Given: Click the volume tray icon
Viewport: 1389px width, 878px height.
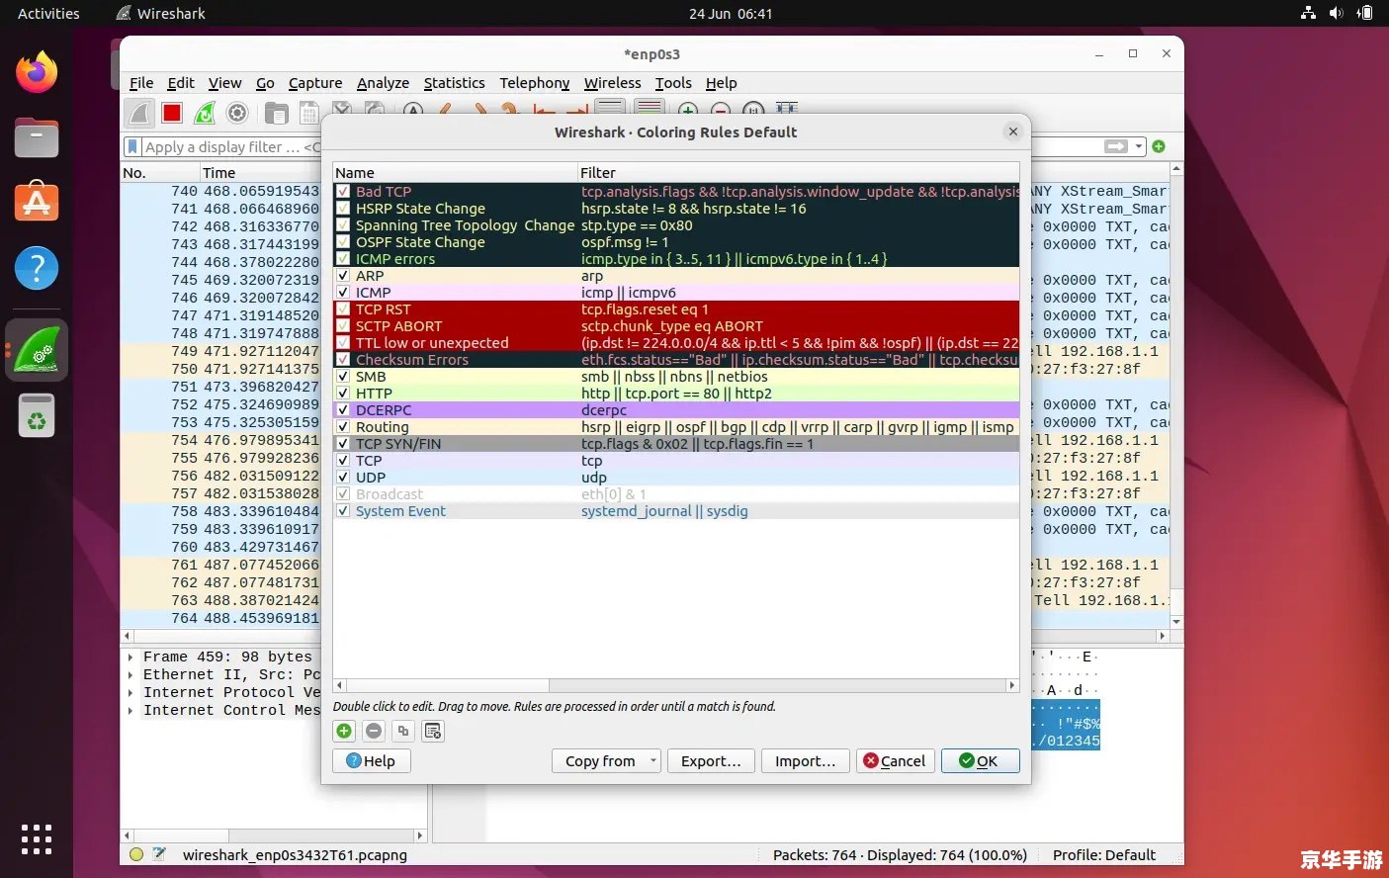Looking at the screenshot, I should tap(1337, 13).
